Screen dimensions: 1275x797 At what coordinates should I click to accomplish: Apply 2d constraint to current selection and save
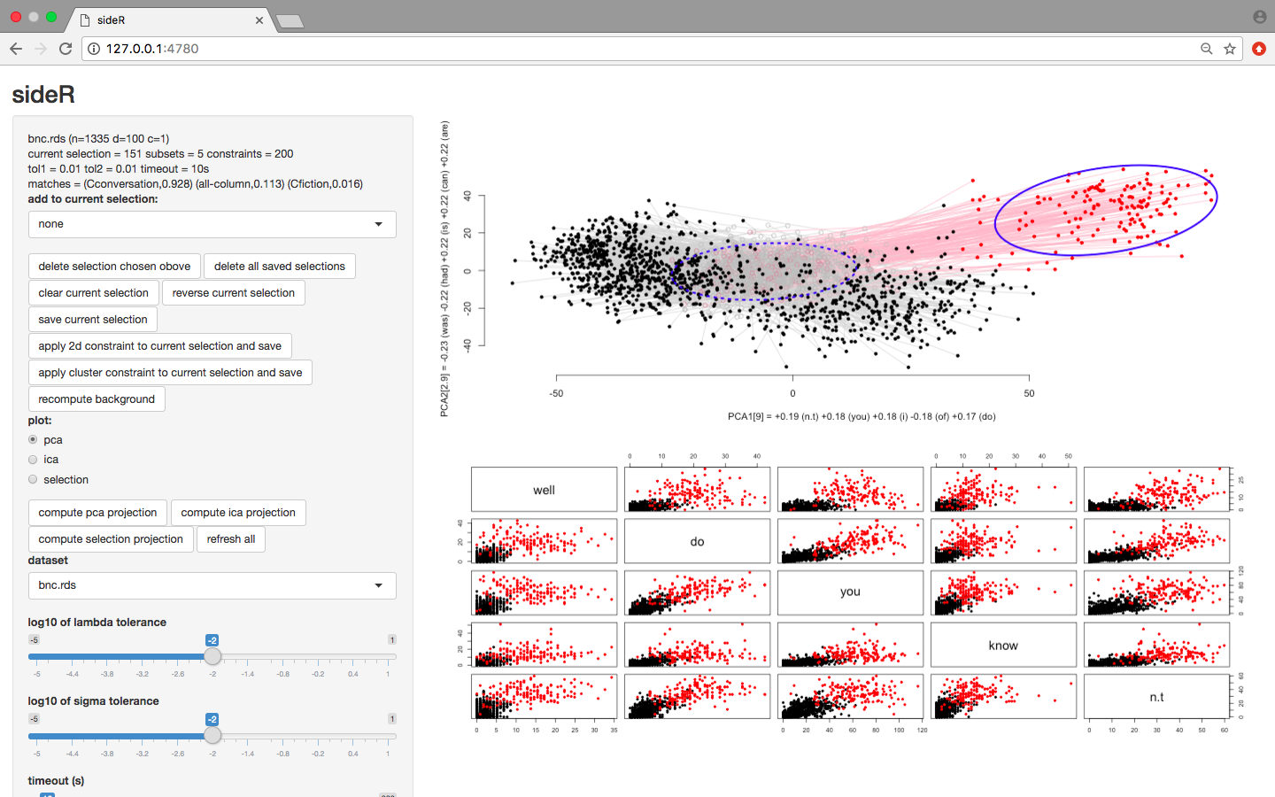(160, 346)
